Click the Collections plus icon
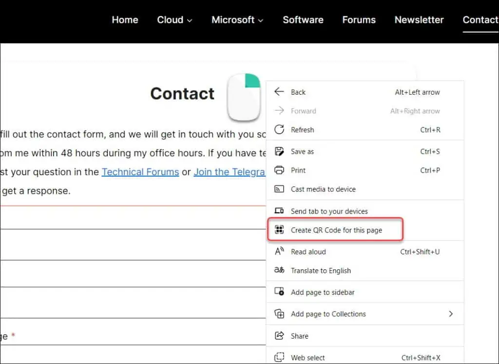This screenshot has height=364, width=499. point(279,314)
